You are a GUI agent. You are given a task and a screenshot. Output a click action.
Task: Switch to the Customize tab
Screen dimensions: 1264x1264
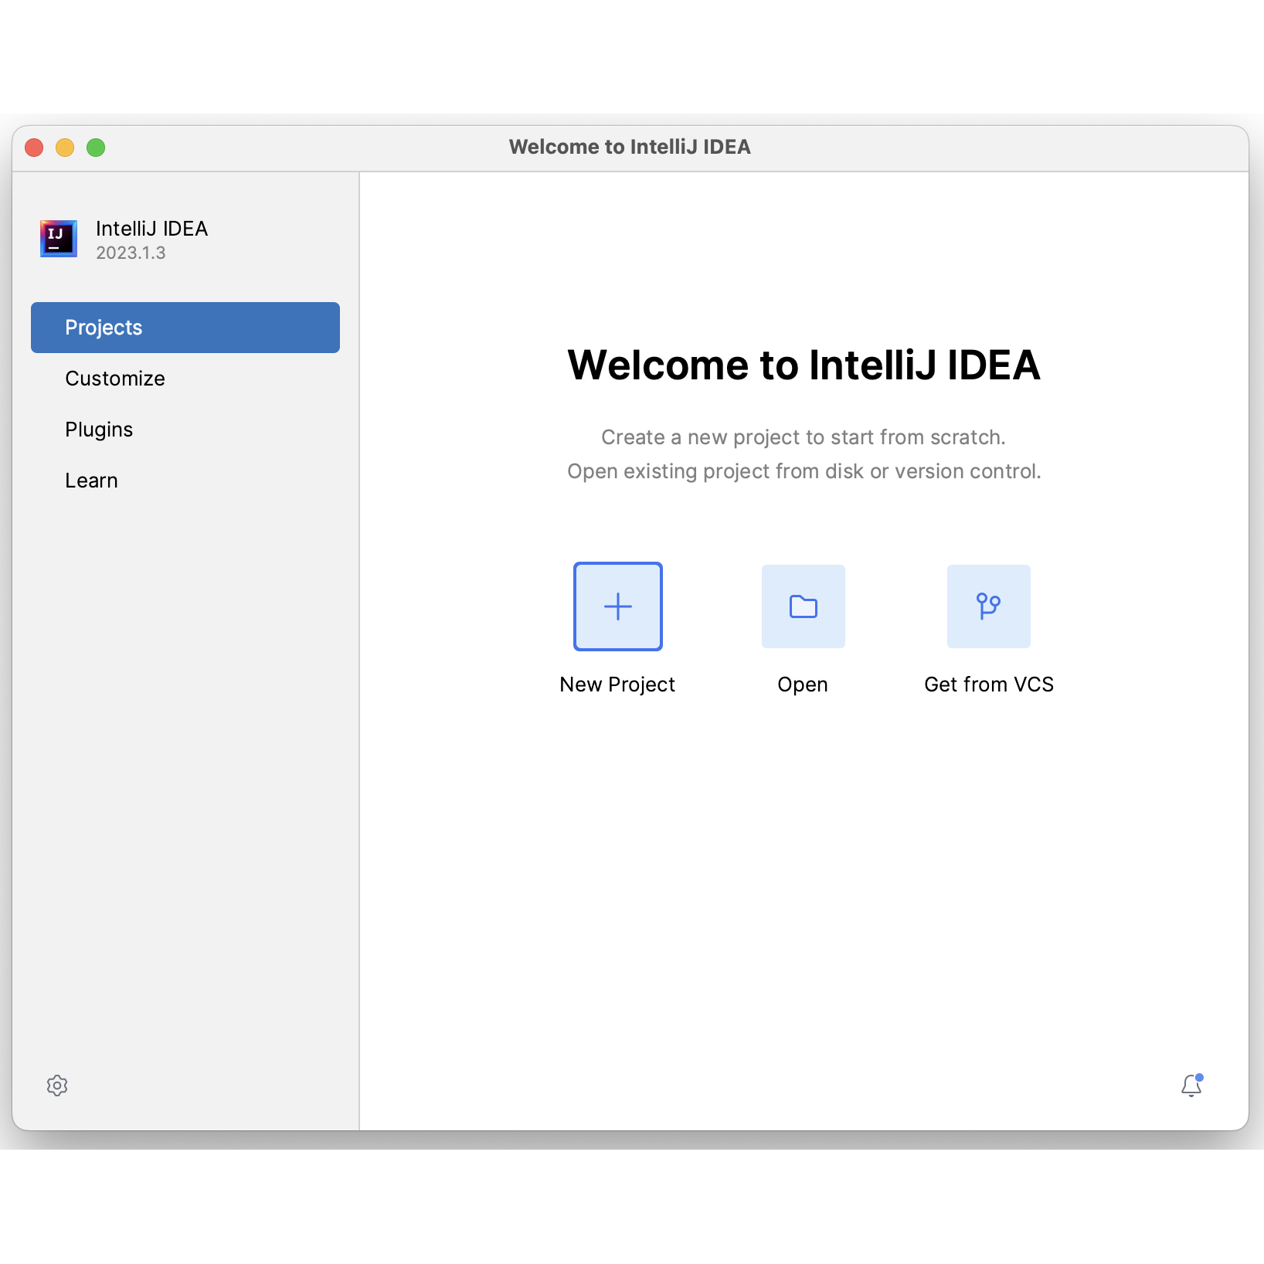point(115,379)
